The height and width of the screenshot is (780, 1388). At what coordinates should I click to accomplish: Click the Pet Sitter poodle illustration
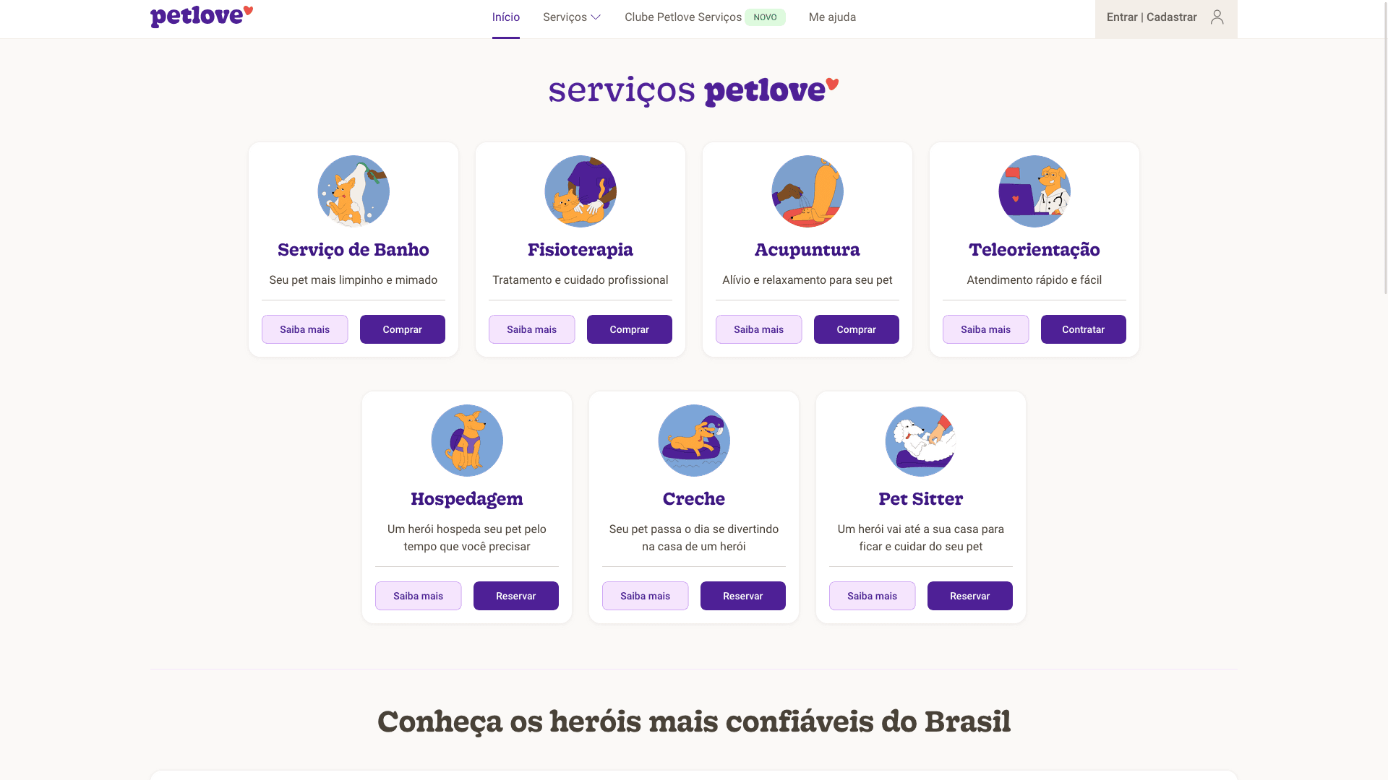(x=920, y=441)
